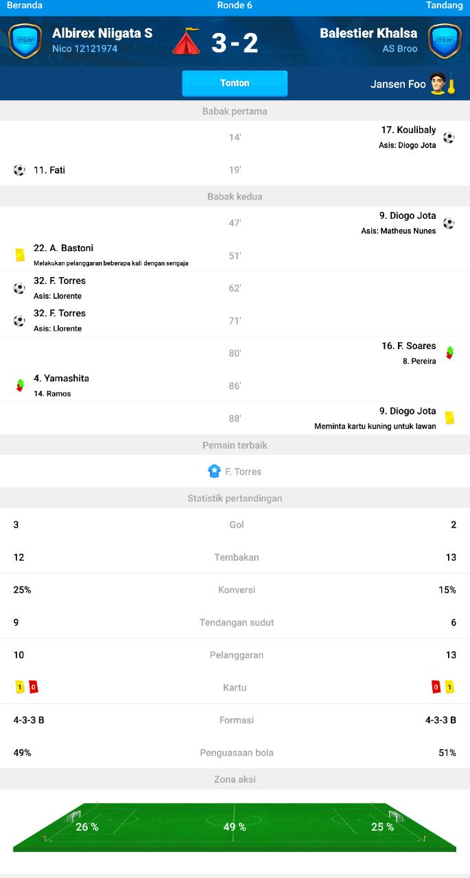The width and height of the screenshot is (470, 878).
Task: Click yellow card icon beside A. Bastoni
Action: pyautogui.click(x=20, y=255)
